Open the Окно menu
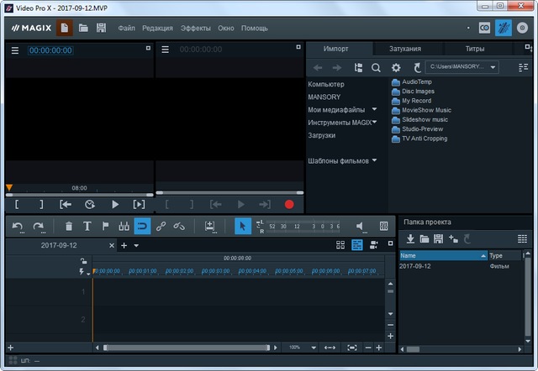538x371 pixels. [x=226, y=29]
